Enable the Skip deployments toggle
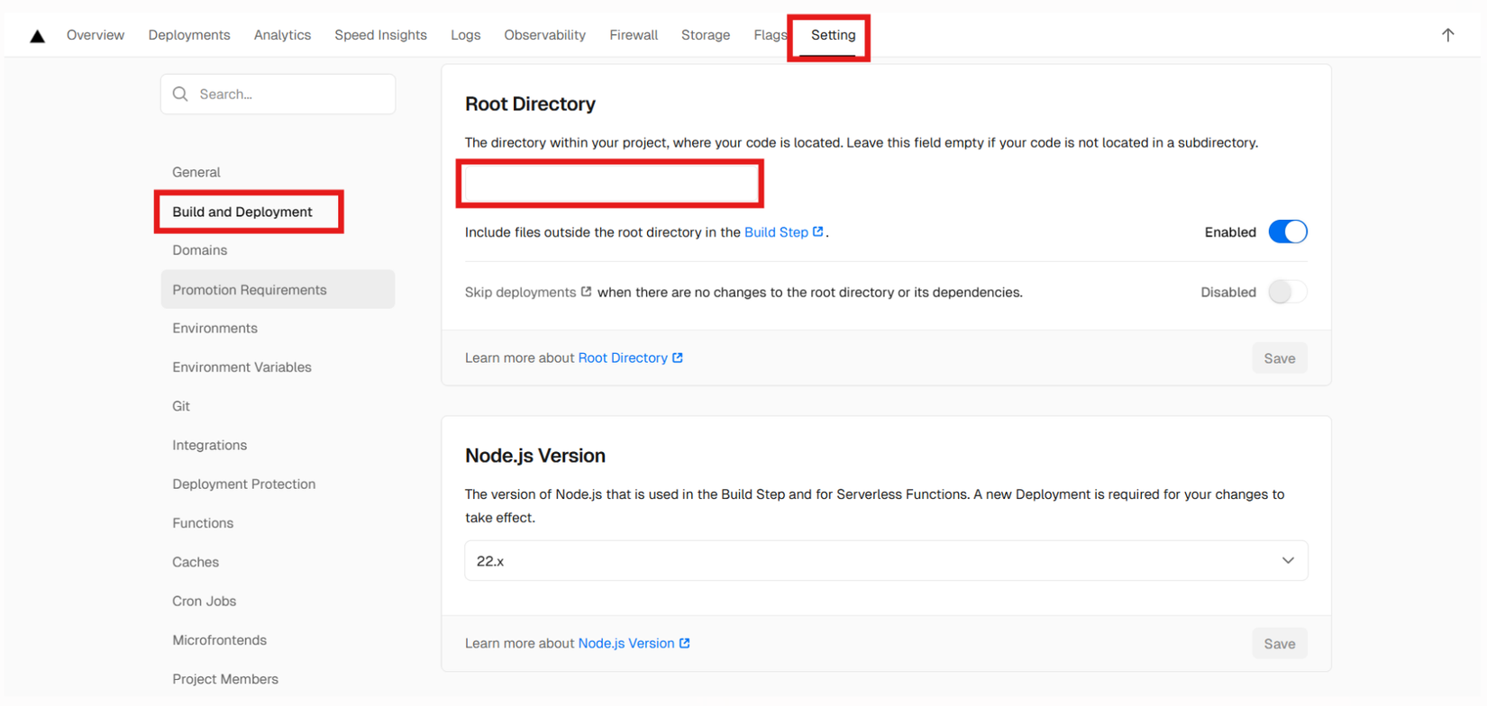Viewport: 1487px width, 706px height. [1287, 292]
